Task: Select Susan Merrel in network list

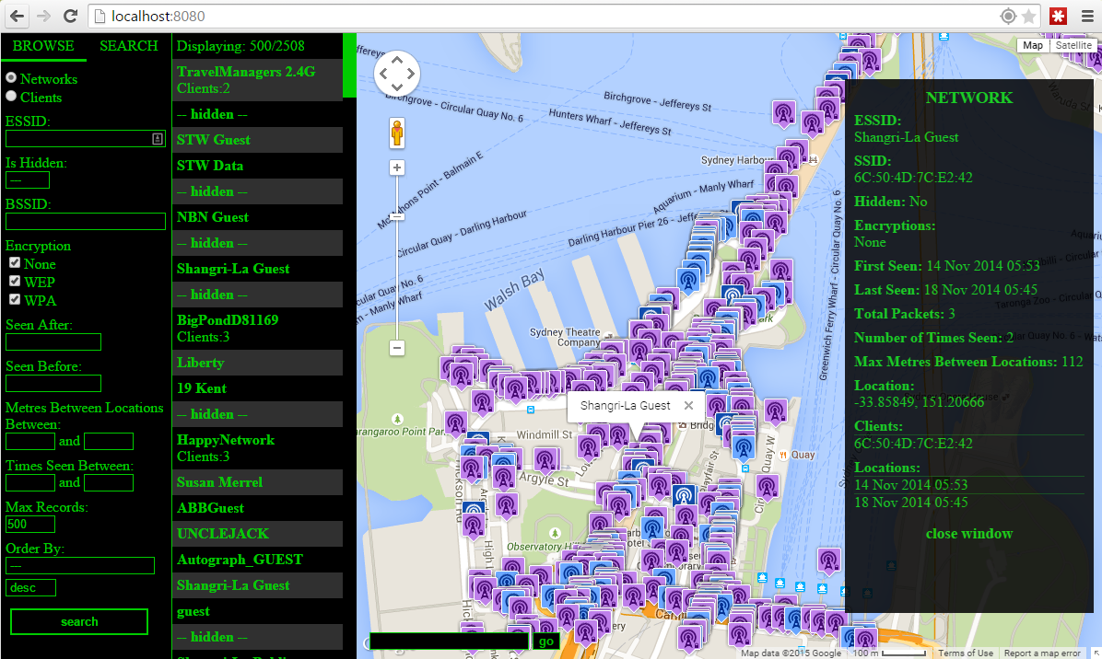Action: (257, 482)
